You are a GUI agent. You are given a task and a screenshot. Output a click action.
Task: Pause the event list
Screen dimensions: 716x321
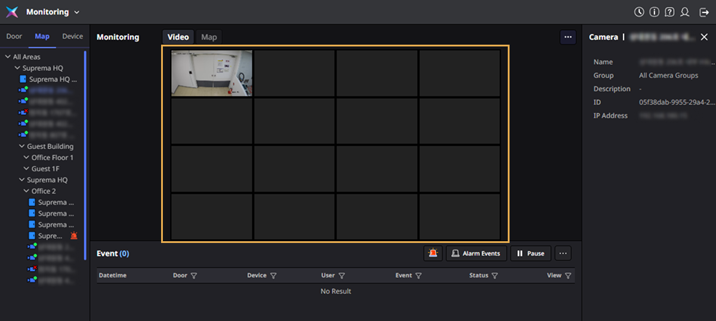click(530, 253)
